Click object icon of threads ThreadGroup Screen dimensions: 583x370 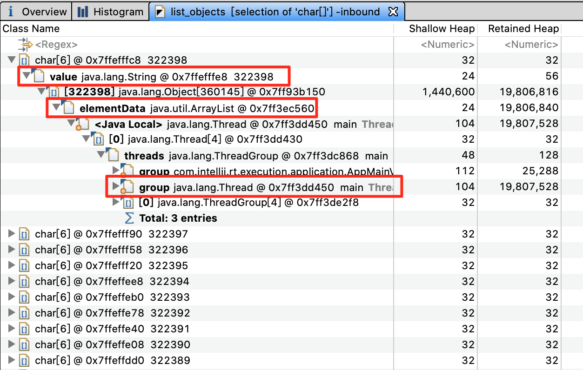113,154
